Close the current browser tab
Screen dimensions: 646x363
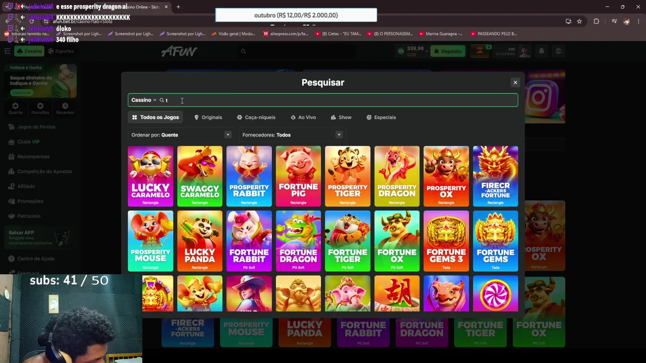[166, 7]
